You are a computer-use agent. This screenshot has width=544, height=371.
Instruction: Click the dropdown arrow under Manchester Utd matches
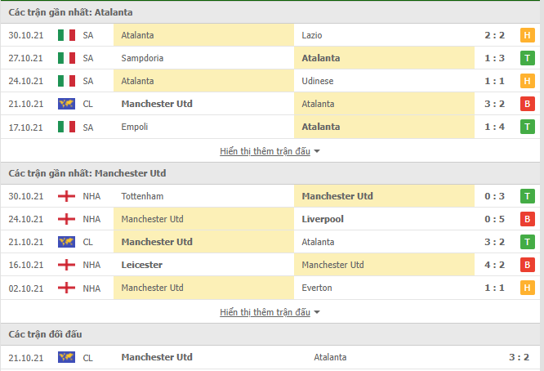coord(317,312)
